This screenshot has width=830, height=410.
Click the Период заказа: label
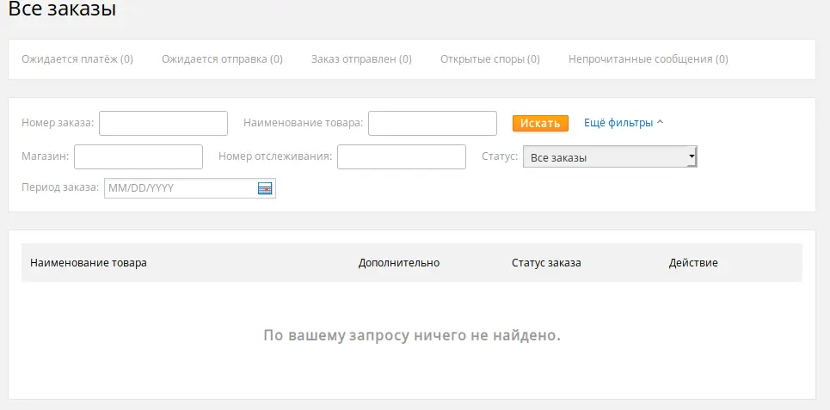[60, 187]
